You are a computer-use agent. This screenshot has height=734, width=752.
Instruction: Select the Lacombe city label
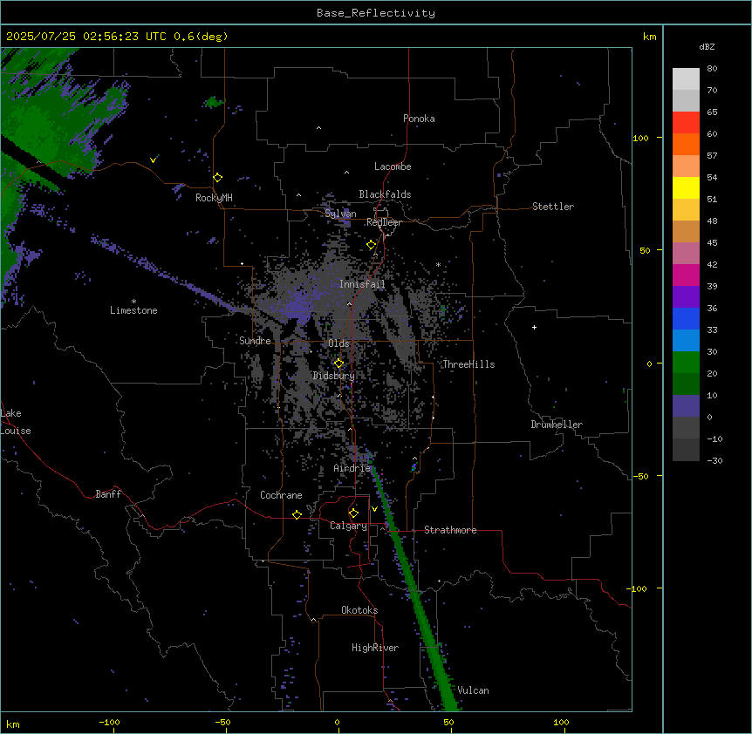(x=393, y=167)
